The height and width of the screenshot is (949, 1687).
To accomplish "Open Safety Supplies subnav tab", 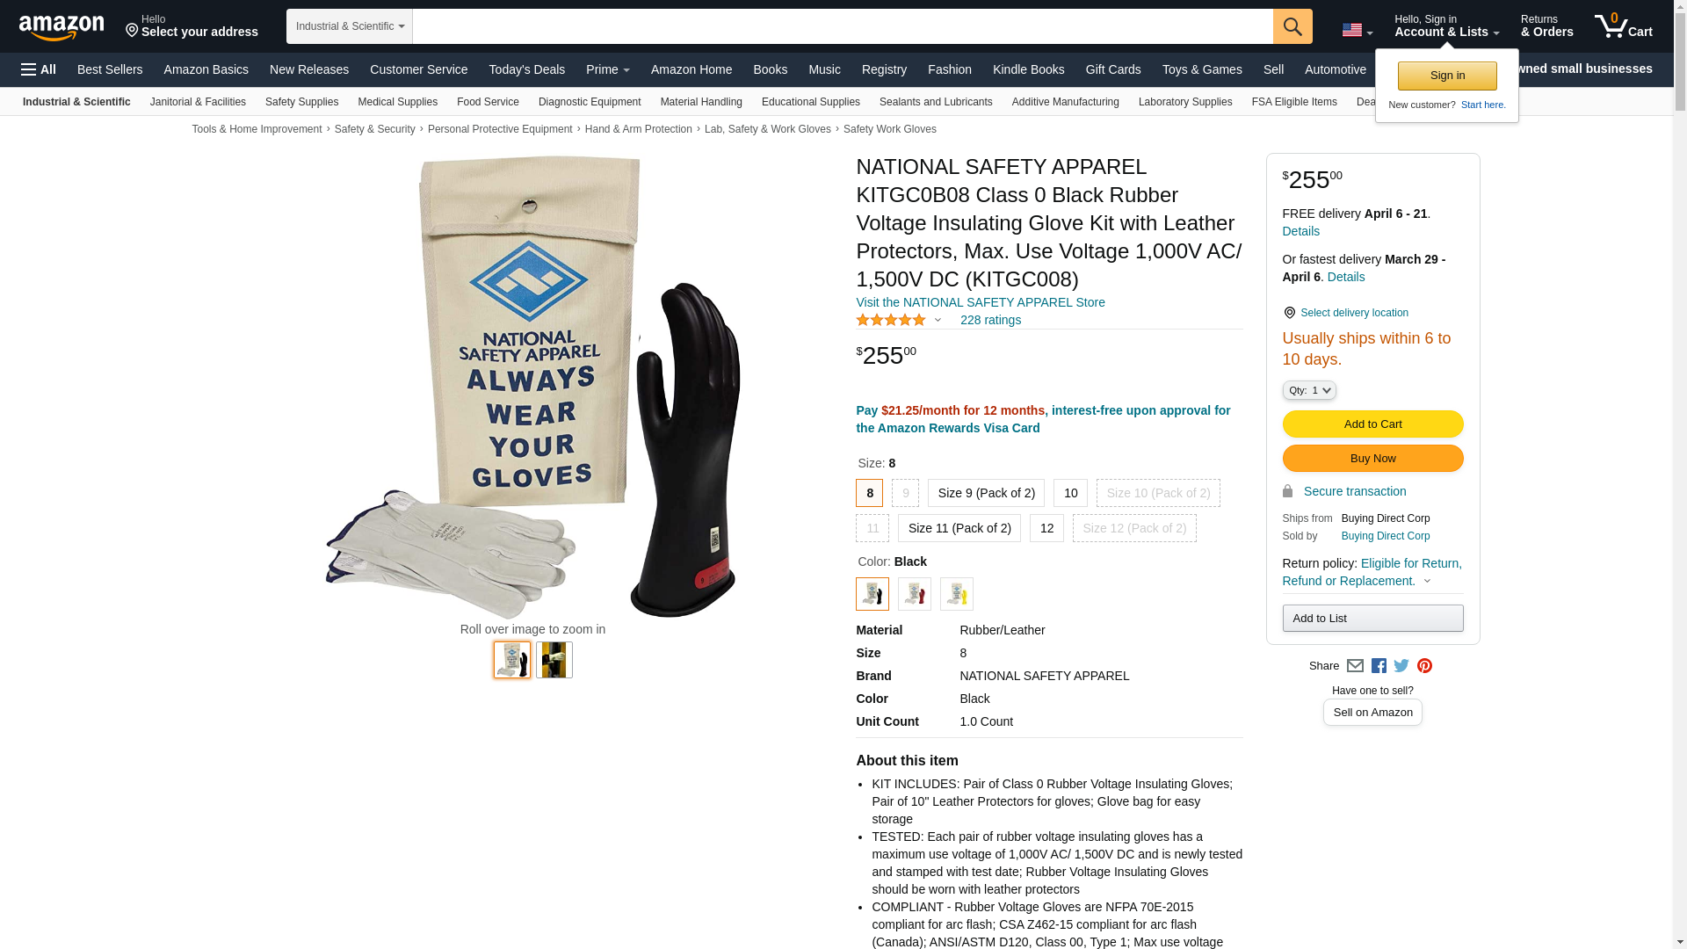I will click(x=301, y=102).
